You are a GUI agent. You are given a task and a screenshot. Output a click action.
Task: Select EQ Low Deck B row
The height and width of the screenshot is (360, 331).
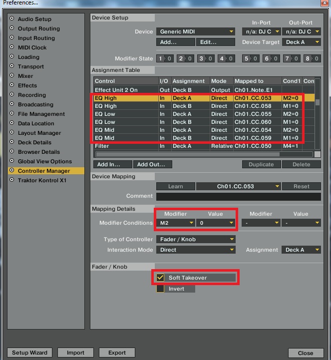pos(204,122)
